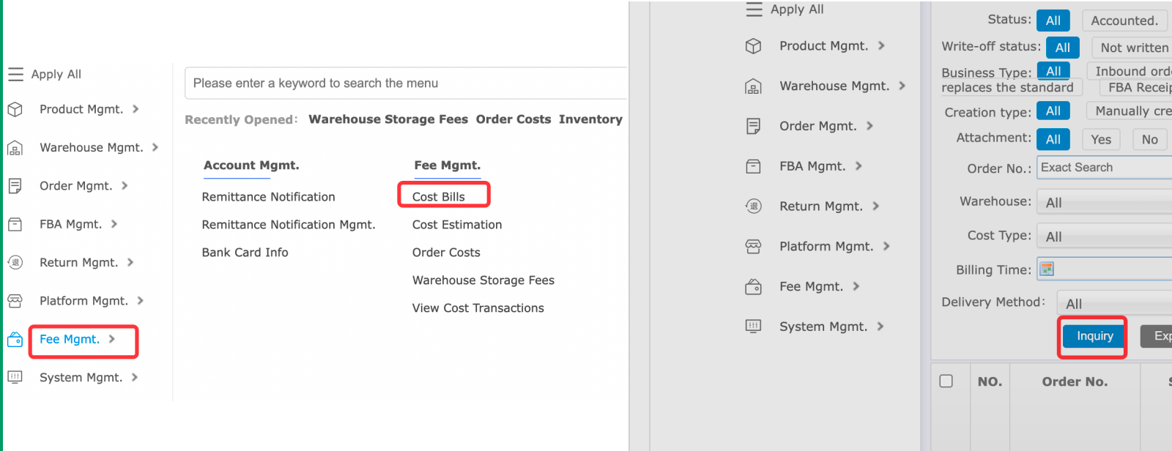This screenshot has height=451, width=1172.
Task: Open recently opened Order Costs link
Action: coord(513,119)
